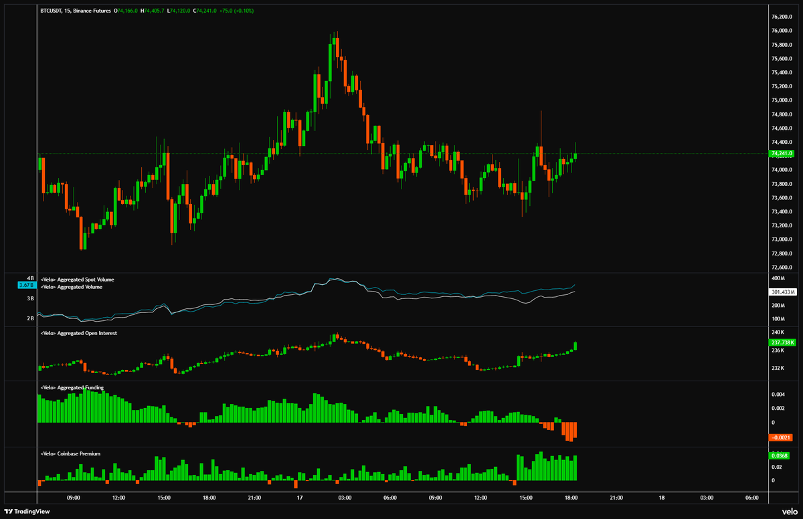Click the Coinbase Premium indicator label
803x519 pixels.
click(x=70, y=453)
